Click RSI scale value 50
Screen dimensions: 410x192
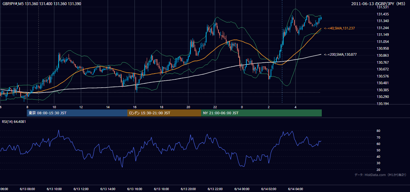[378, 150]
